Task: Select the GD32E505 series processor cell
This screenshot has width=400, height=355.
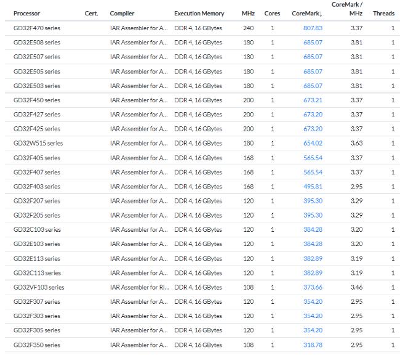Action: click(37, 71)
